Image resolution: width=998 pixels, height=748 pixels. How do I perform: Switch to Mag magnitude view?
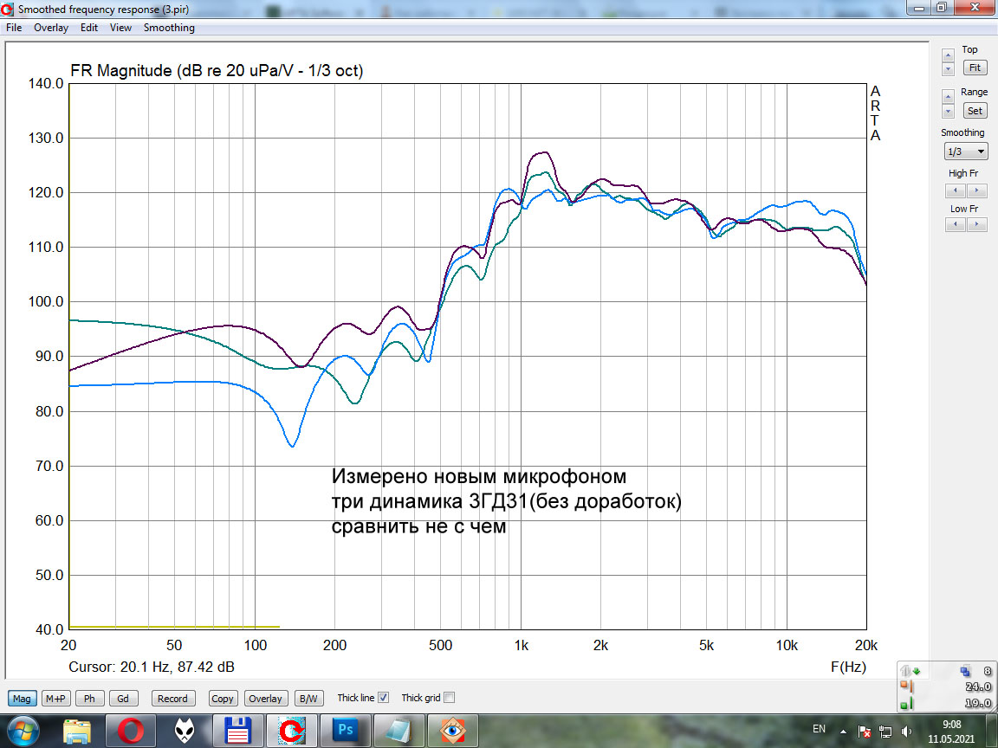pos(22,699)
